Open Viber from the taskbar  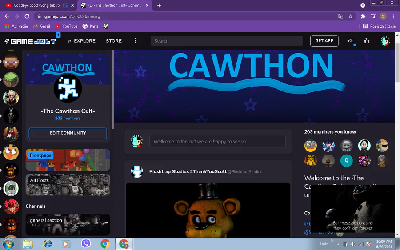tap(86, 244)
